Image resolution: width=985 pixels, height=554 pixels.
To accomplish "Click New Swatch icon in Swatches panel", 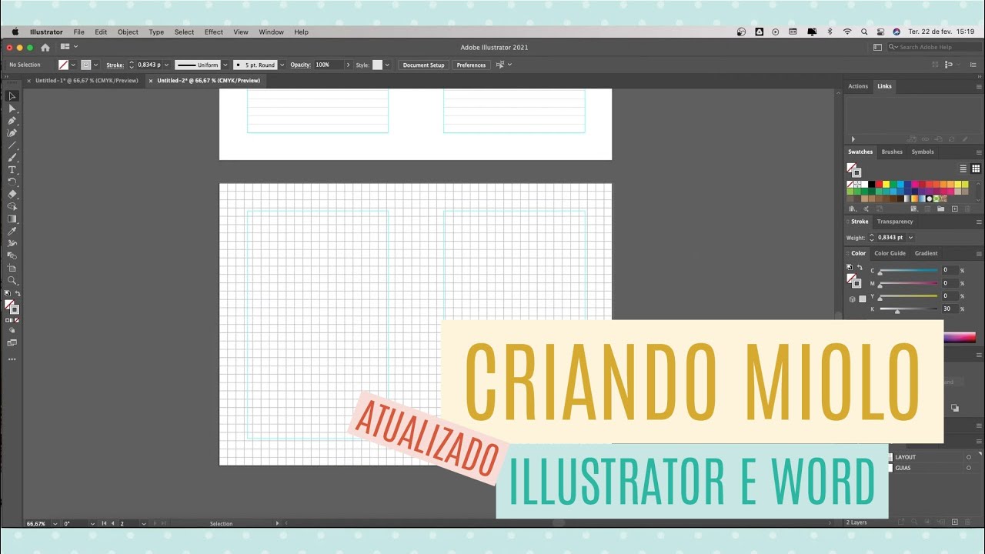I will pyautogui.click(x=955, y=209).
